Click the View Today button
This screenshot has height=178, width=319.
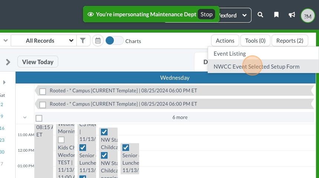pyautogui.click(x=38, y=62)
